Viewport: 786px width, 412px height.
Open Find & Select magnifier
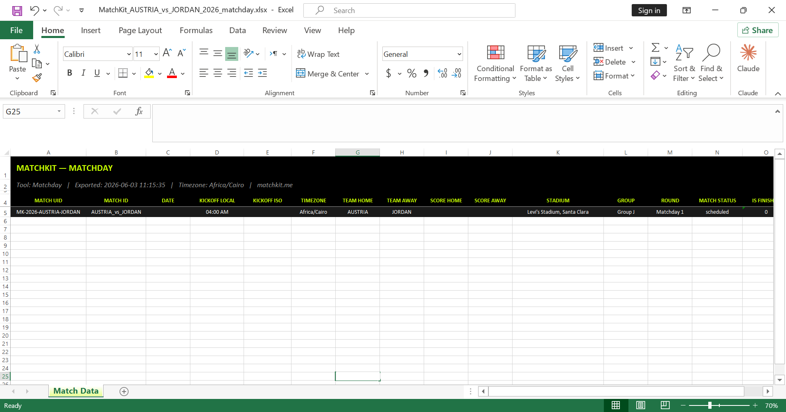click(x=711, y=63)
